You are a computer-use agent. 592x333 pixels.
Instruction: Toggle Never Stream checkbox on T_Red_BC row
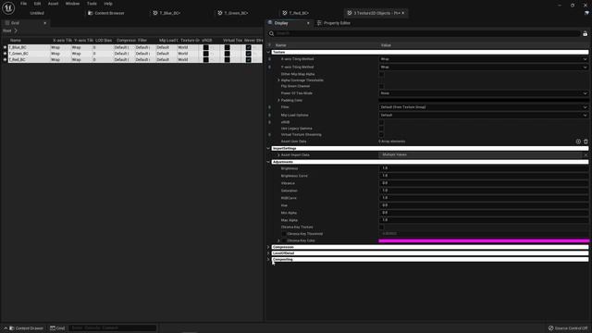click(248, 59)
